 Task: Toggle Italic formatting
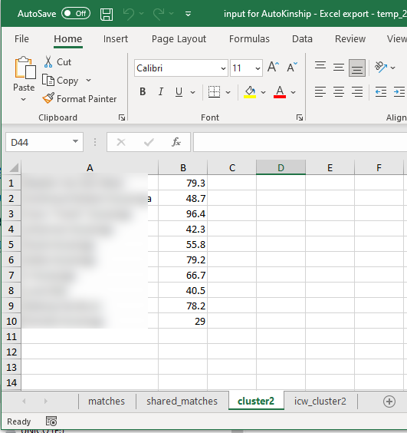[x=161, y=91]
